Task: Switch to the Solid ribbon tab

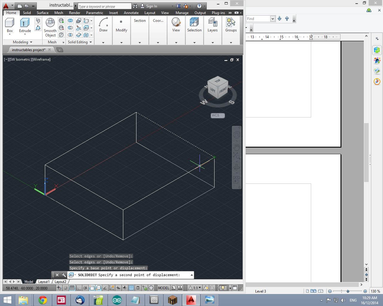Action: [27, 13]
